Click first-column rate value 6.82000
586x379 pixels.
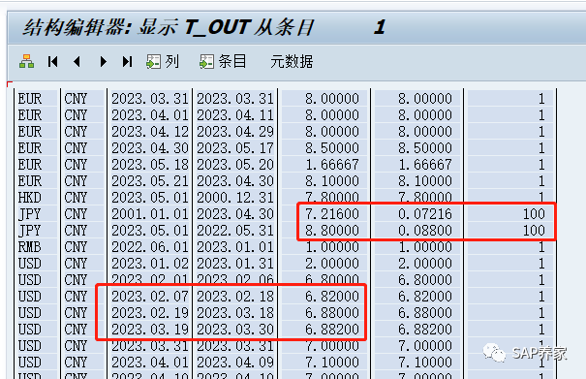[x=332, y=297]
